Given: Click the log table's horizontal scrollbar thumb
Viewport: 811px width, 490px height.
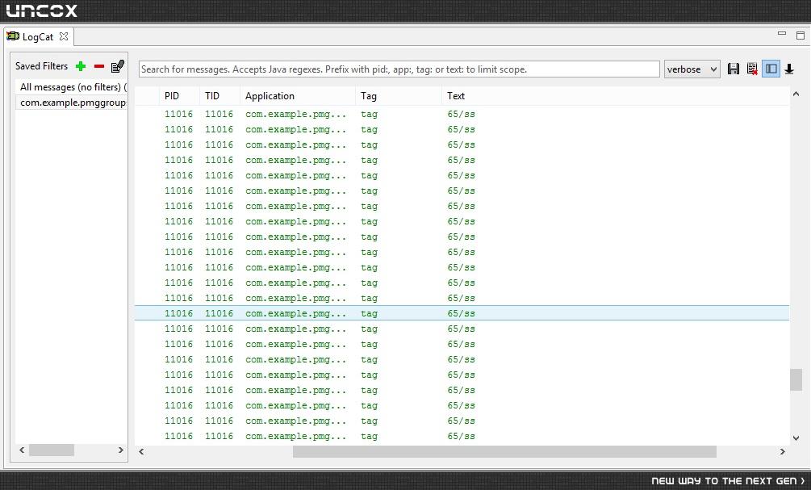Looking at the screenshot, I should click(x=504, y=452).
